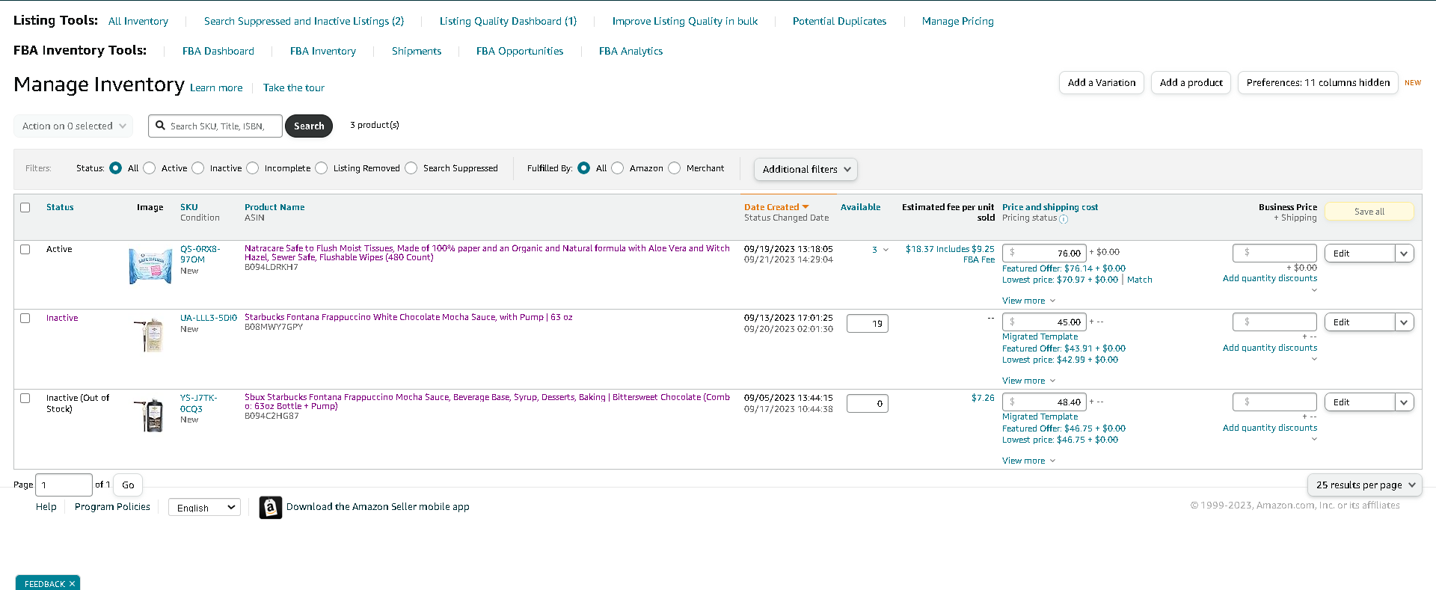
Task: Open Preferences: 11 columns hidden
Action: (x=1318, y=83)
